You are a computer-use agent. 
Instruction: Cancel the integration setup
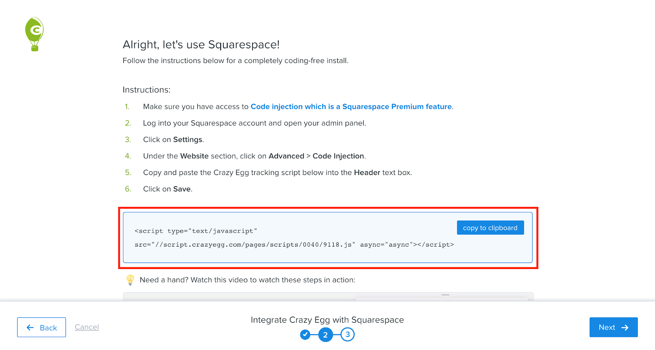click(87, 327)
